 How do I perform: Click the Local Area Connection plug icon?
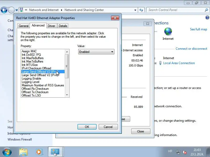160,63
